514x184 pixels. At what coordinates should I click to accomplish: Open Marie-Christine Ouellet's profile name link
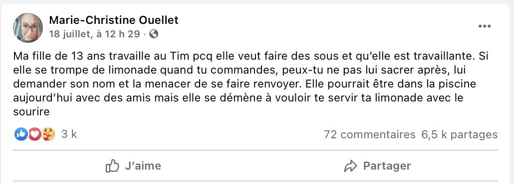coord(114,20)
